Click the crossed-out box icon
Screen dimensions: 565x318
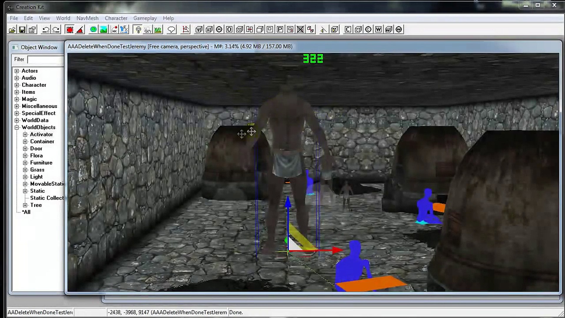click(x=300, y=29)
